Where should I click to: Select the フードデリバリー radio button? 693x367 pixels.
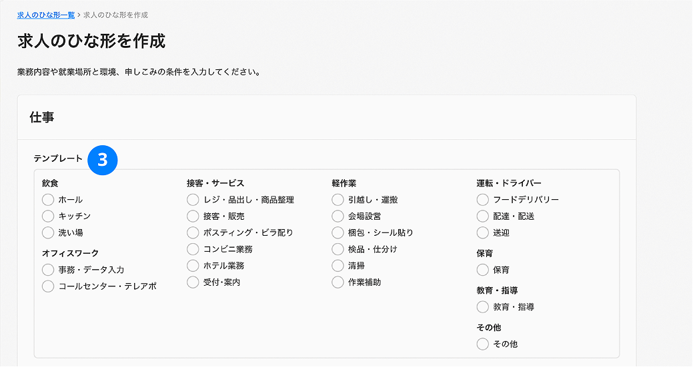[483, 200]
